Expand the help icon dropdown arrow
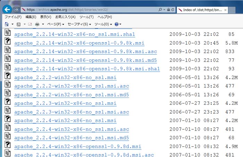 click(120, 24)
